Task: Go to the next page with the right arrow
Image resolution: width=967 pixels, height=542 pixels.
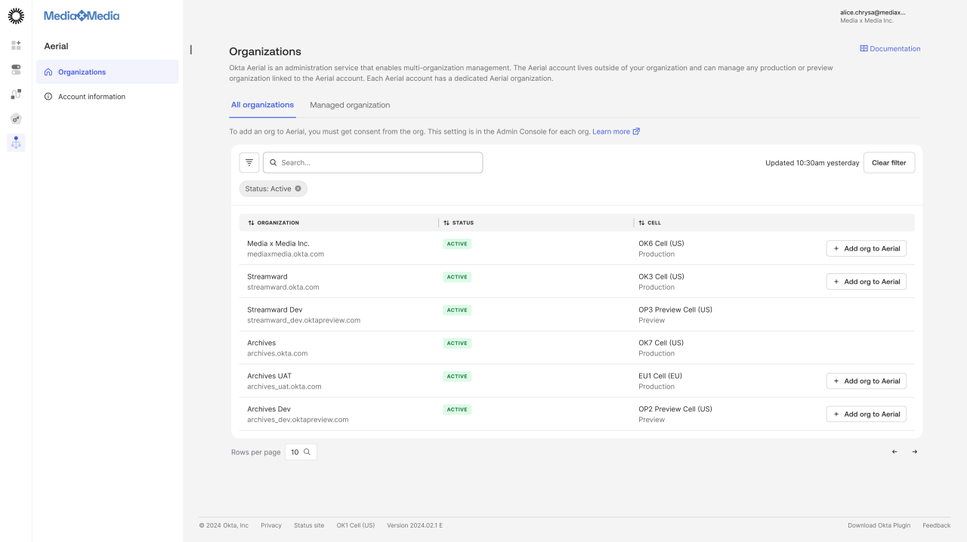Action: (x=914, y=451)
